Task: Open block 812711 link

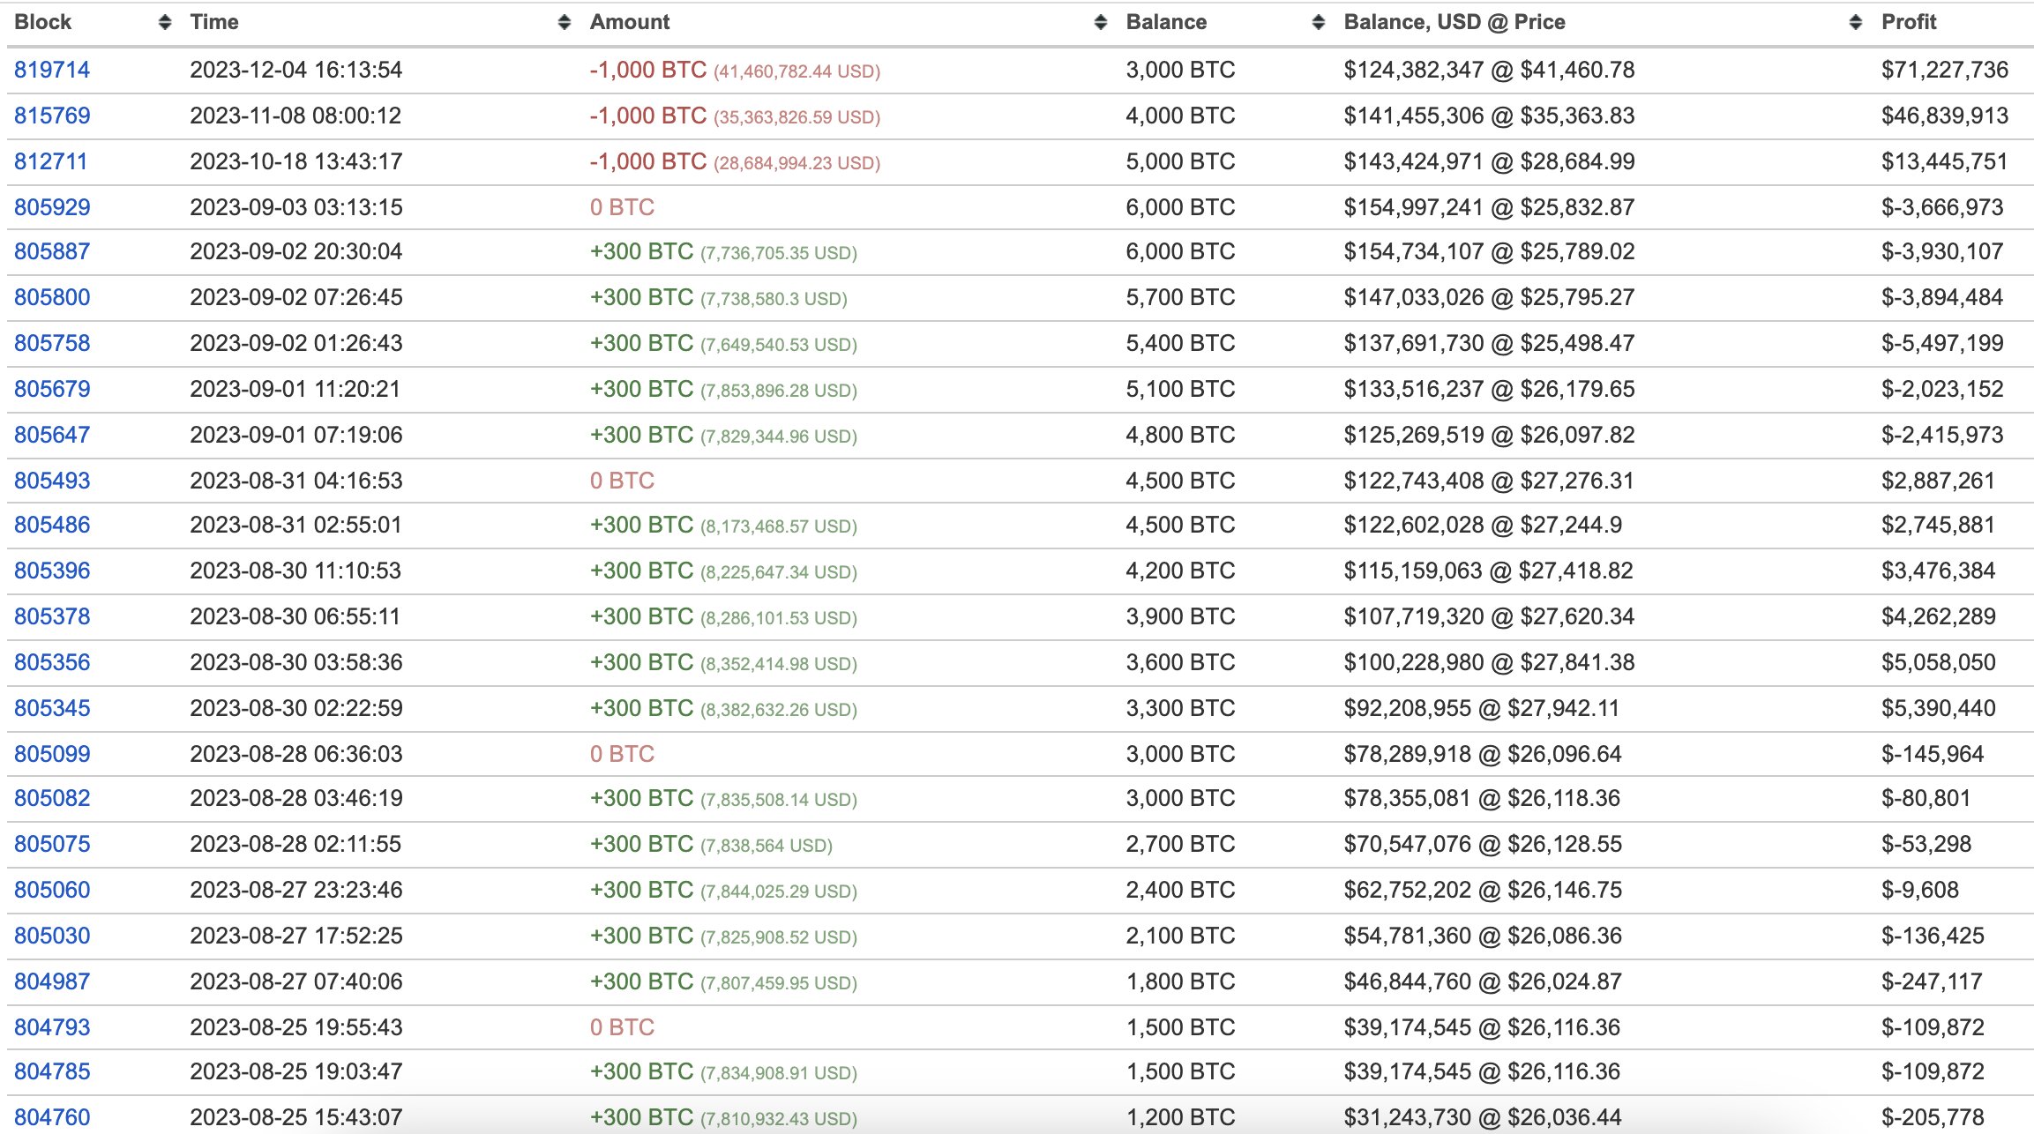Action: pos(51,161)
